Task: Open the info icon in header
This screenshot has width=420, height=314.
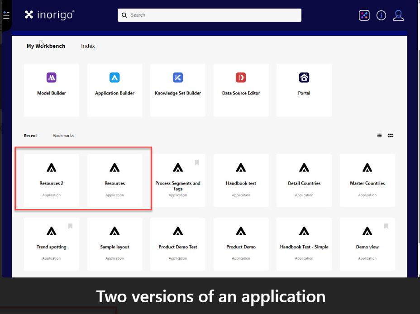Action: click(x=382, y=15)
